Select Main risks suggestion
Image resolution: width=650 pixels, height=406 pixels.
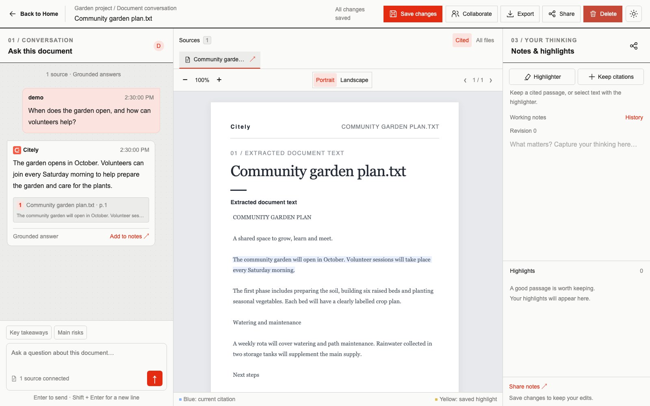(x=71, y=333)
